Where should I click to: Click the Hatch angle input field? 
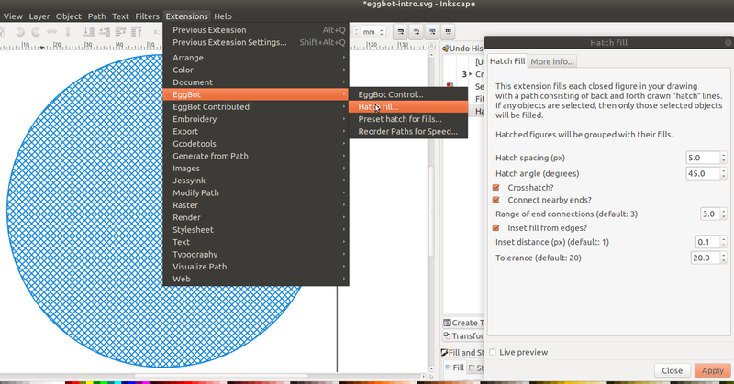click(x=703, y=173)
